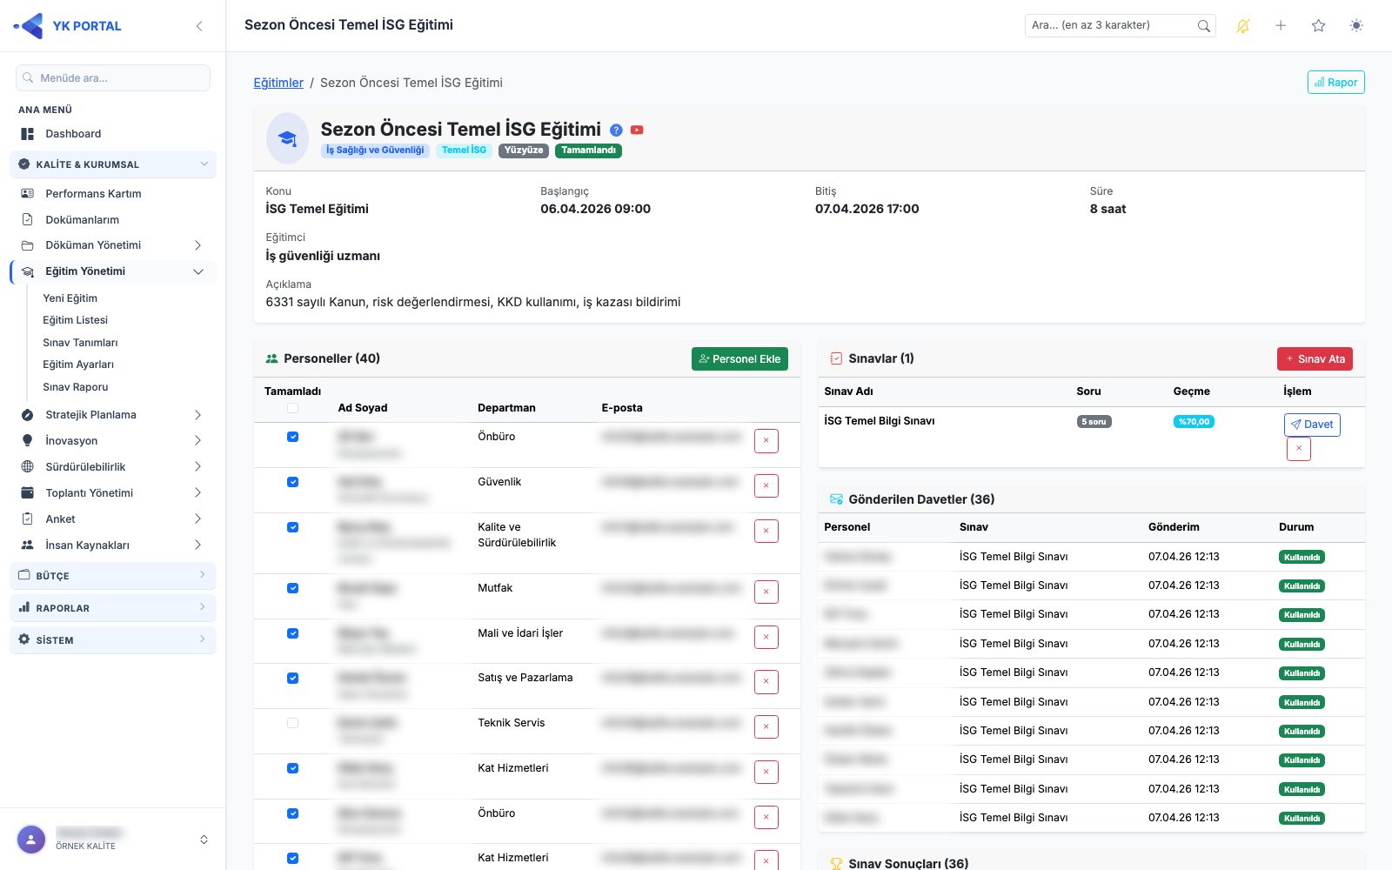
Task: Toggle the light/dark theme sun icon
Action: [x=1356, y=26]
